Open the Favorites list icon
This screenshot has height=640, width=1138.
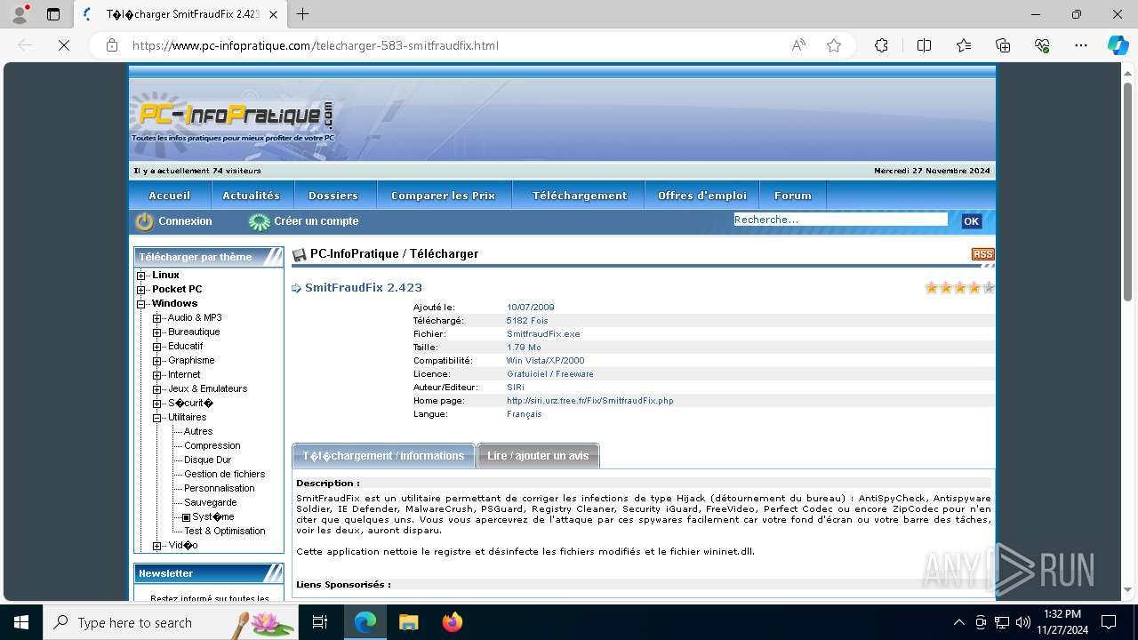[x=964, y=45]
